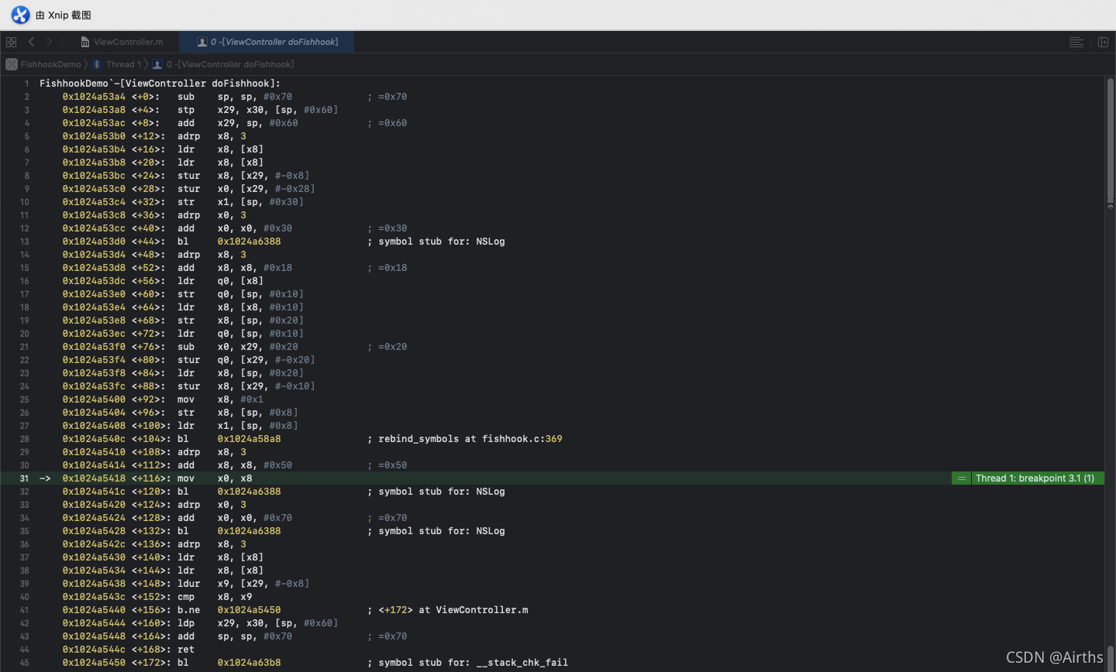1116x672 pixels.
Task: Click the Xnip app icon
Action: (x=20, y=15)
